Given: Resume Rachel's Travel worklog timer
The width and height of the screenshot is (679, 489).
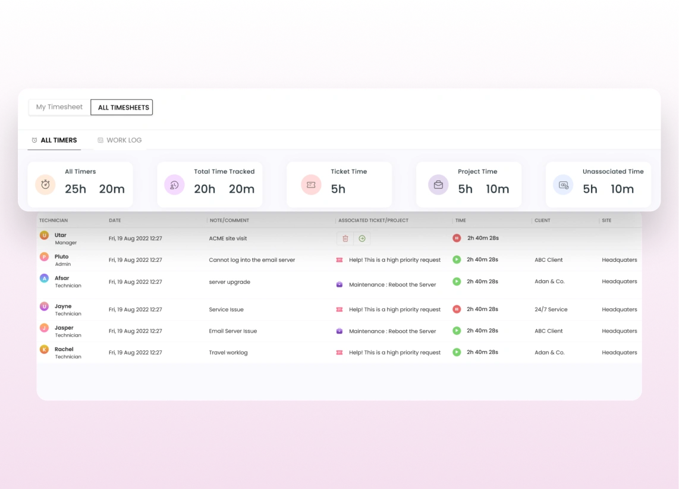Looking at the screenshot, I should point(457,352).
